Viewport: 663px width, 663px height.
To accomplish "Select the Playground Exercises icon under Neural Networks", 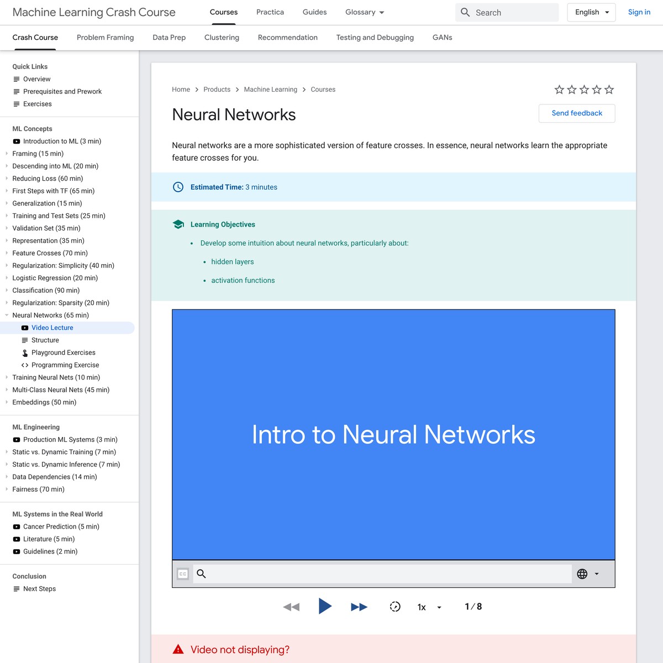I will 24,352.
